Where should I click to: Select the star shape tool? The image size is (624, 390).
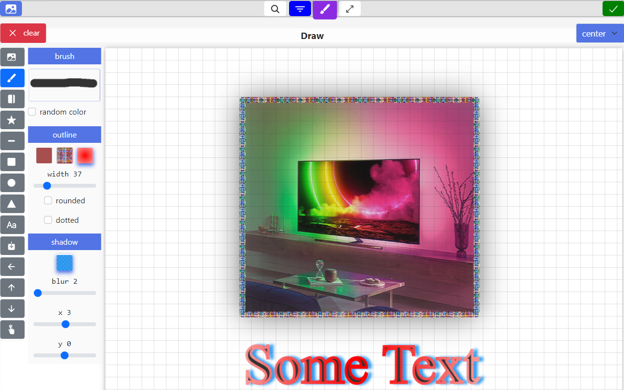[12, 120]
